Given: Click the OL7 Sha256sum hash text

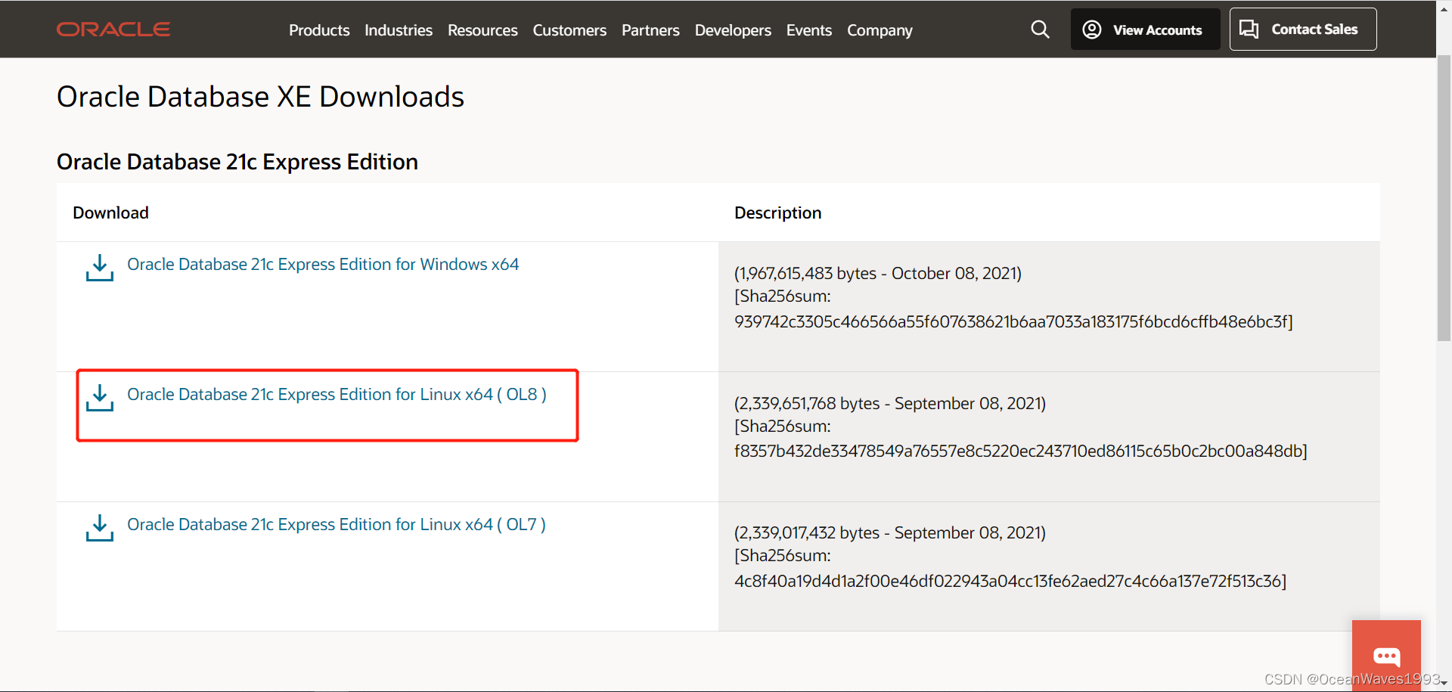Looking at the screenshot, I should pyautogui.click(x=1010, y=582).
